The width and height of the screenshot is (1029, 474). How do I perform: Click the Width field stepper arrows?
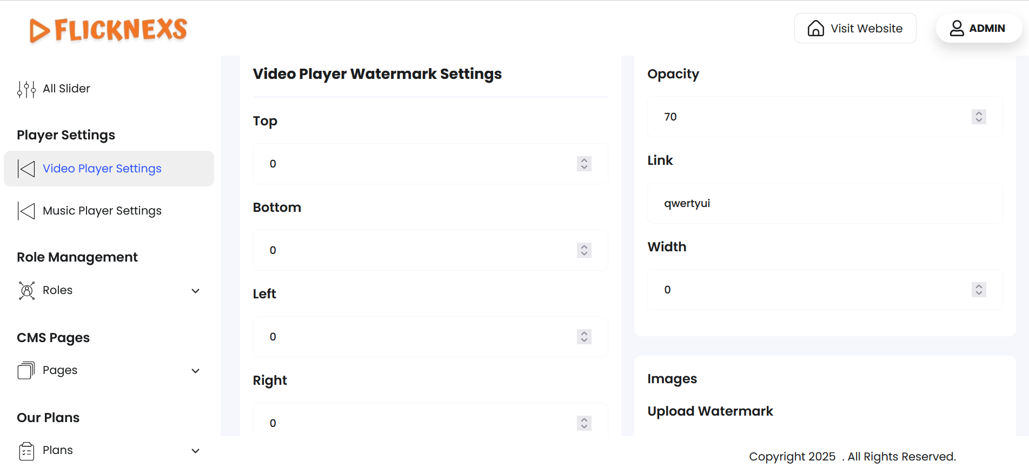979,290
